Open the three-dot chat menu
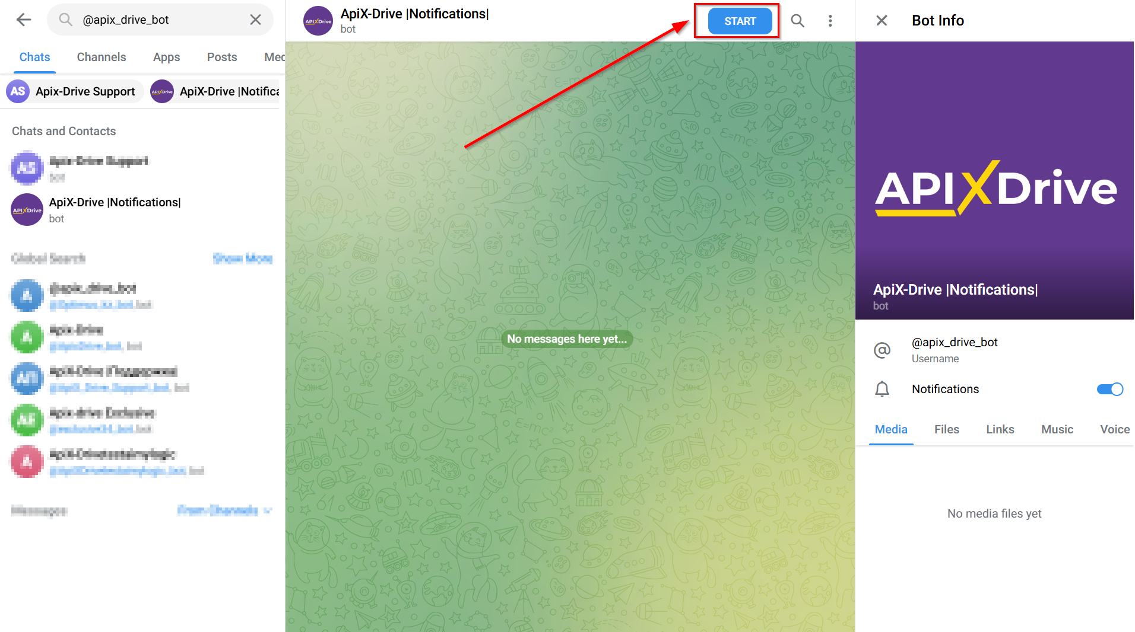 click(830, 21)
